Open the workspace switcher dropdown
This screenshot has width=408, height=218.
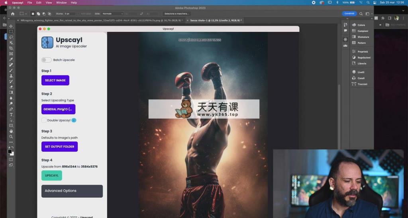tap(368, 14)
